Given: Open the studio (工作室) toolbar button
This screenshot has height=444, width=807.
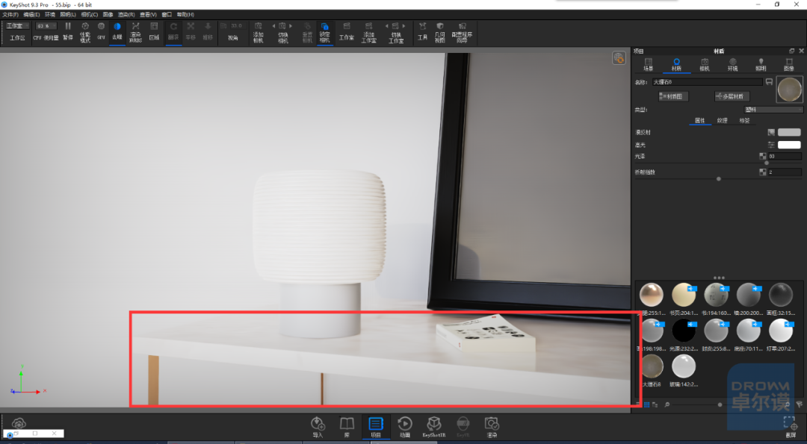Looking at the screenshot, I should coord(347,31).
